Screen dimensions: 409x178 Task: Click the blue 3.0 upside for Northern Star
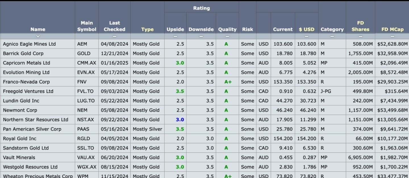(x=180, y=120)
